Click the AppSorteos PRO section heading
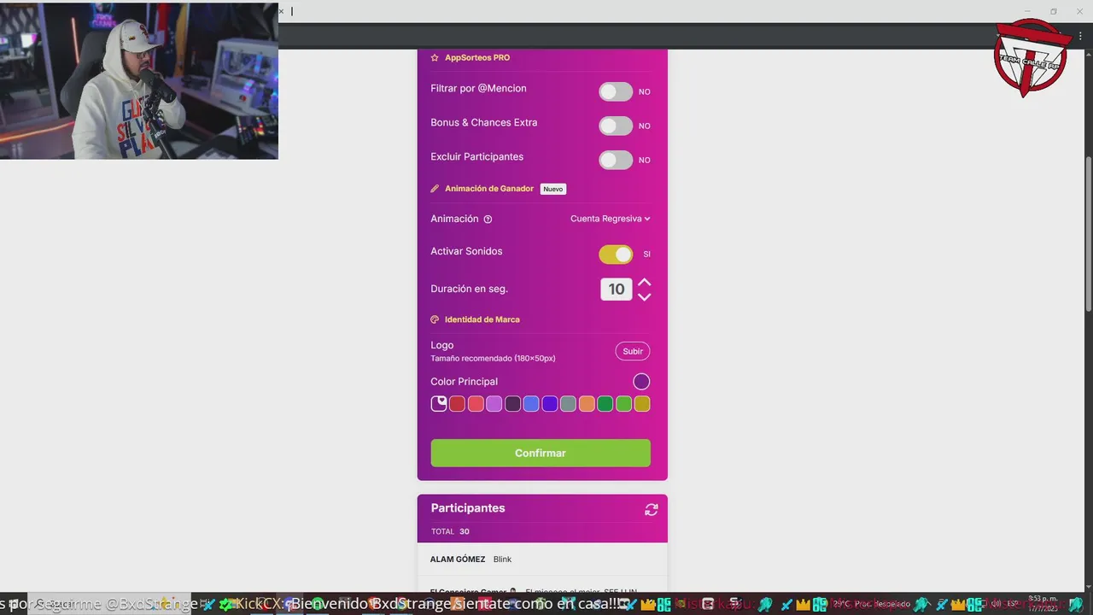This screenshot has width=1093, height=615. click(x=477, y=58)
